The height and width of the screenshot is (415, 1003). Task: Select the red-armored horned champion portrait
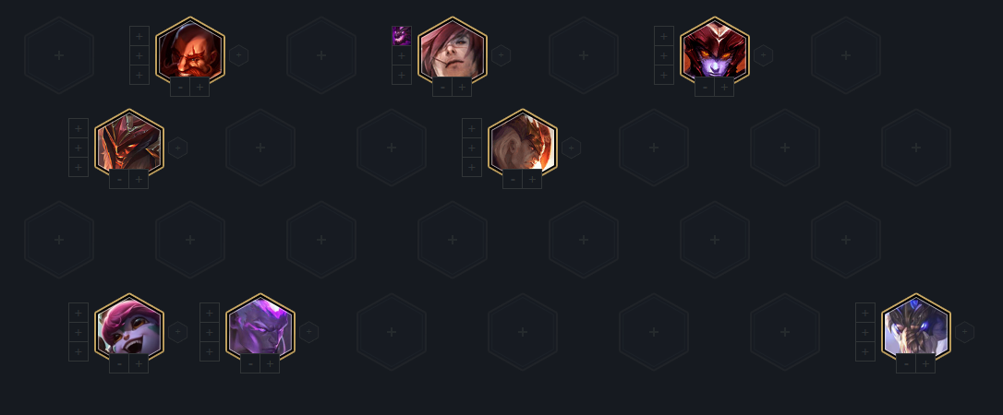pos(129,144)
